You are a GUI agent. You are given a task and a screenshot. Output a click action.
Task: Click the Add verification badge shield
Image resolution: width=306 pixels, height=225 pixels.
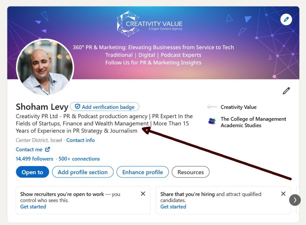click(77, 107)
